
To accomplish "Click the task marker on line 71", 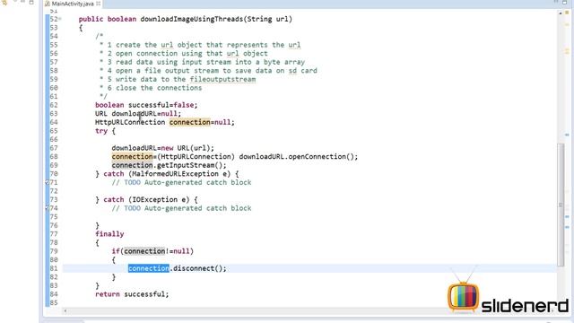I will 48,182.
